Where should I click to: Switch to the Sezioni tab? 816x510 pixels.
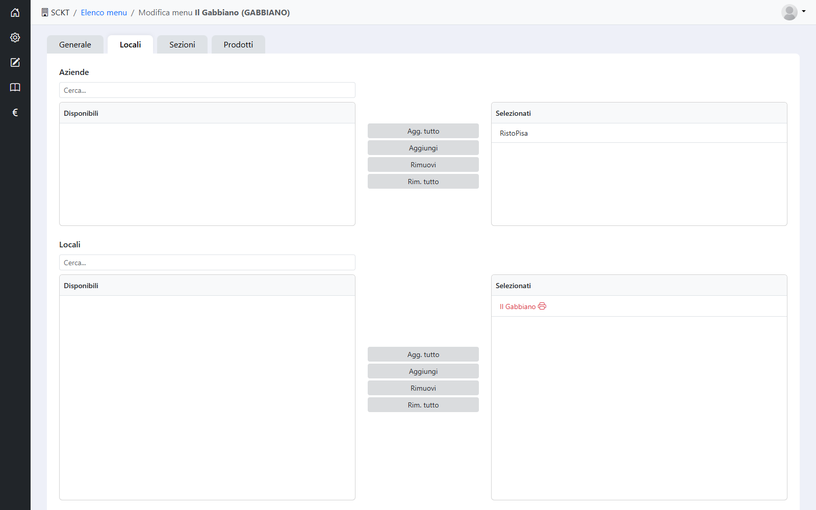[182, 44]
